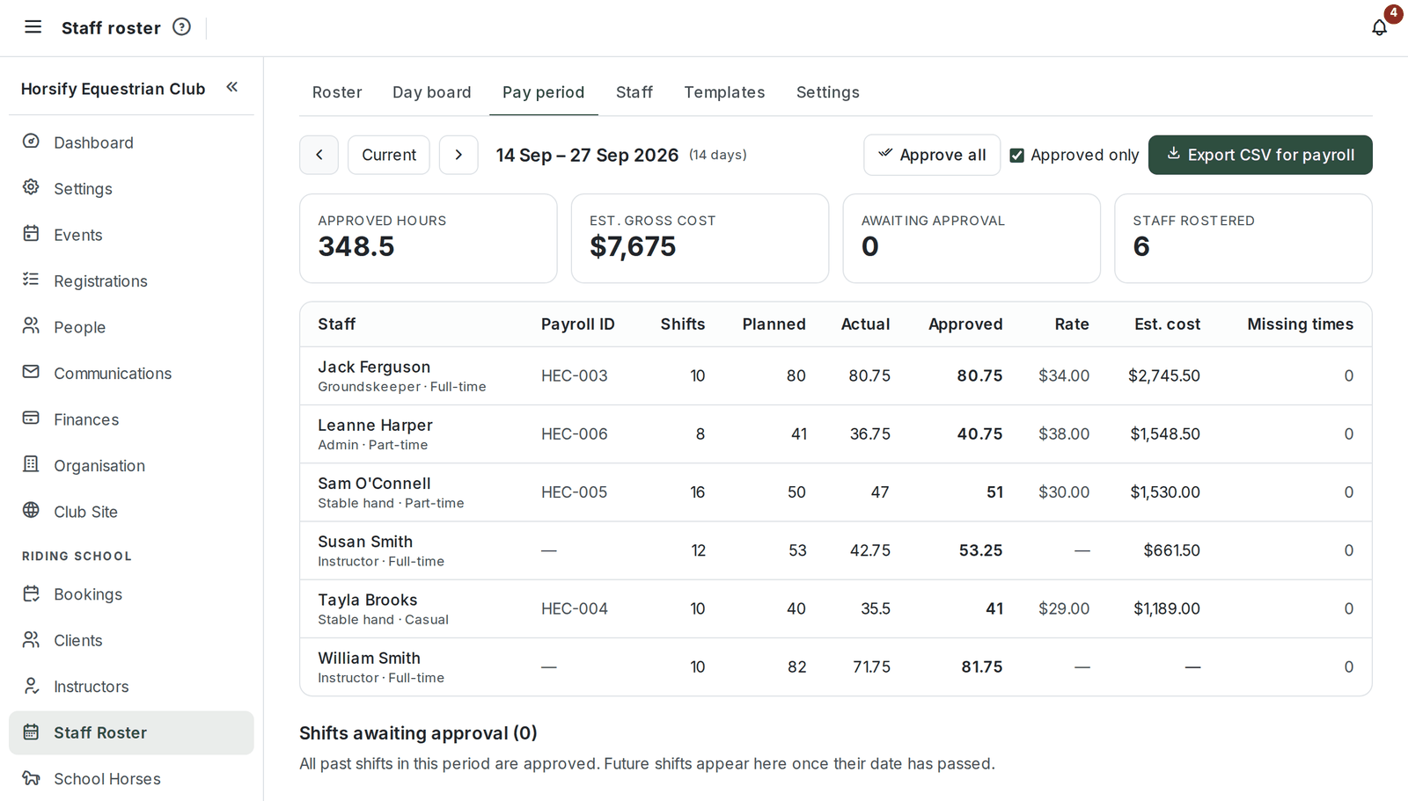Click the Finances card icon
This screenshot has height=801, width=1408.
[31, 419]
